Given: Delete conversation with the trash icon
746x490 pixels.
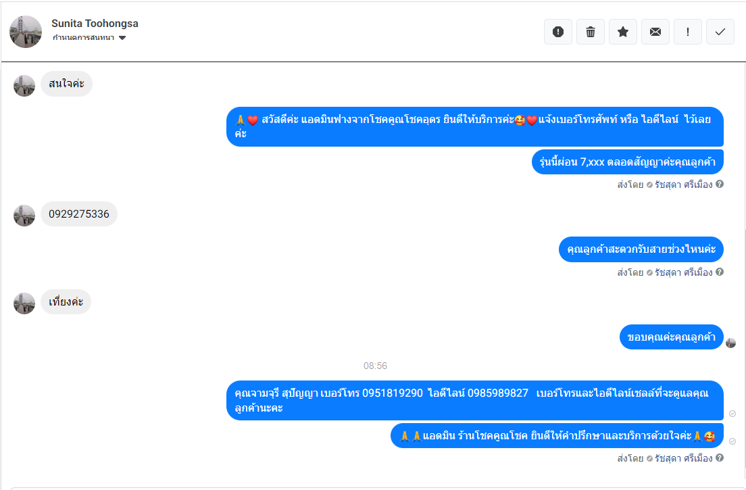Looking at the screenshot, I should 591,32.
